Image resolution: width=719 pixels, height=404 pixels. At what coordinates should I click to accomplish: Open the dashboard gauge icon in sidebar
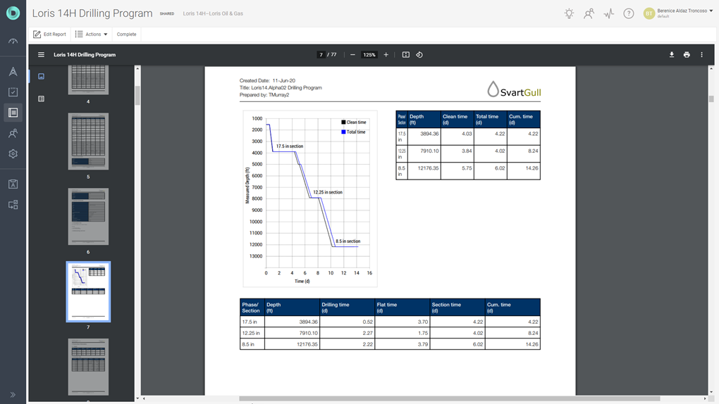(x=13, y=42)
